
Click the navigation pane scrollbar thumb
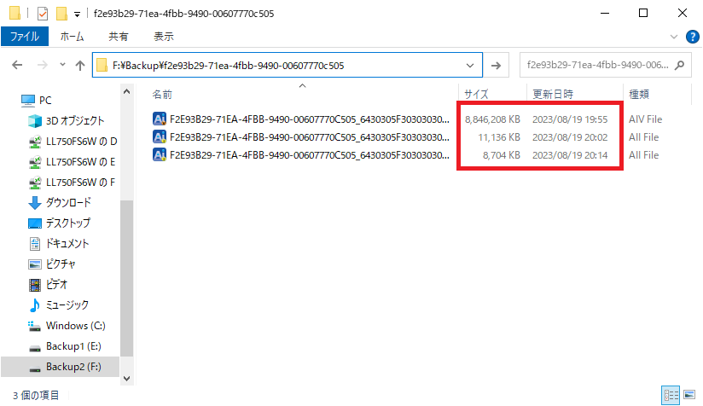[x=126, y=278]
